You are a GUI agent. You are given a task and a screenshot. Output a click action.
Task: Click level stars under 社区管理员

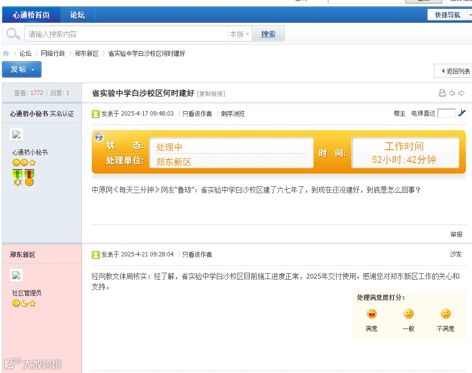[24, 303]
